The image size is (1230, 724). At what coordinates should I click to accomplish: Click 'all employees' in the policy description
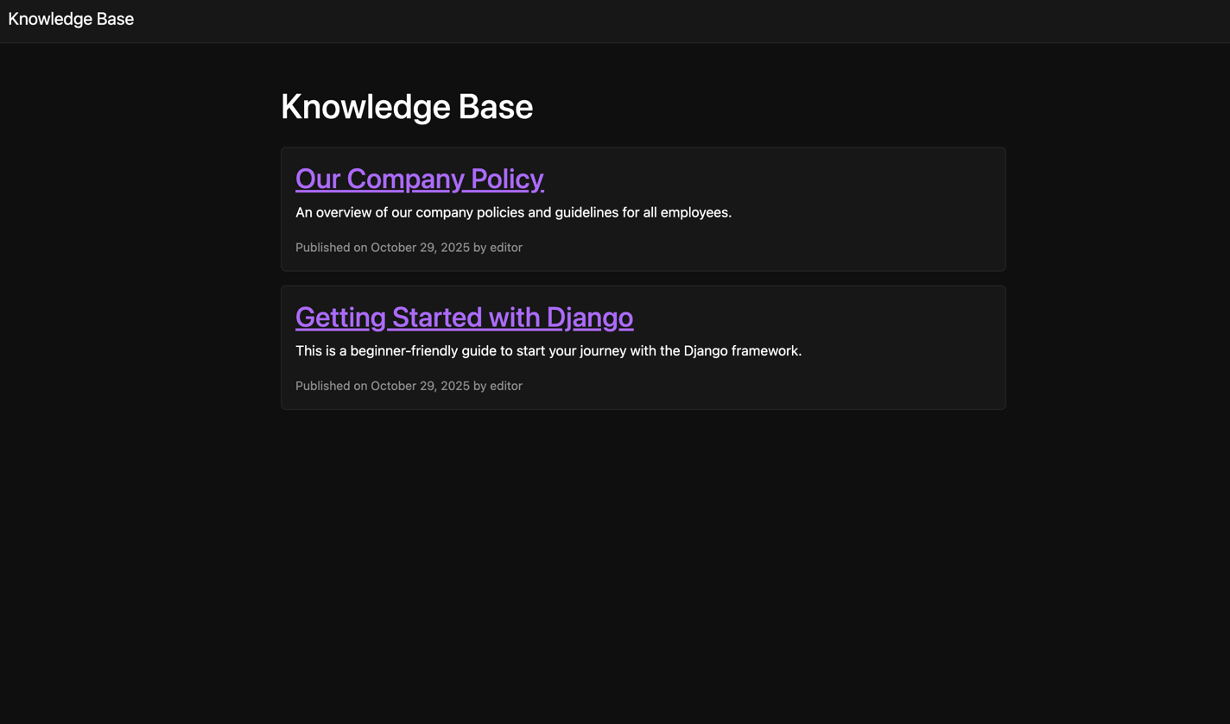coord(687,212)
